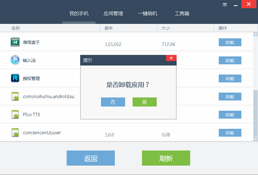Open the 工具箱 tab
The image size is (258, 175).
tap(182, 13)
